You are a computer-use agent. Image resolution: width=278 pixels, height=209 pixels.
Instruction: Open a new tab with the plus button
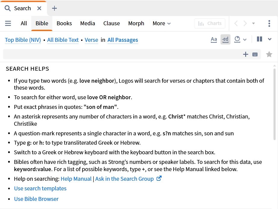(54, 8)
